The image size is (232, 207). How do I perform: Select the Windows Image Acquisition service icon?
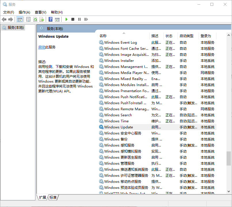(x=101, y=55)
